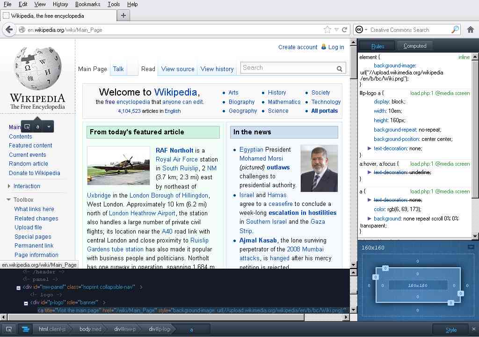Open the Creative Commons search engine dropdown

pos(361,29)
